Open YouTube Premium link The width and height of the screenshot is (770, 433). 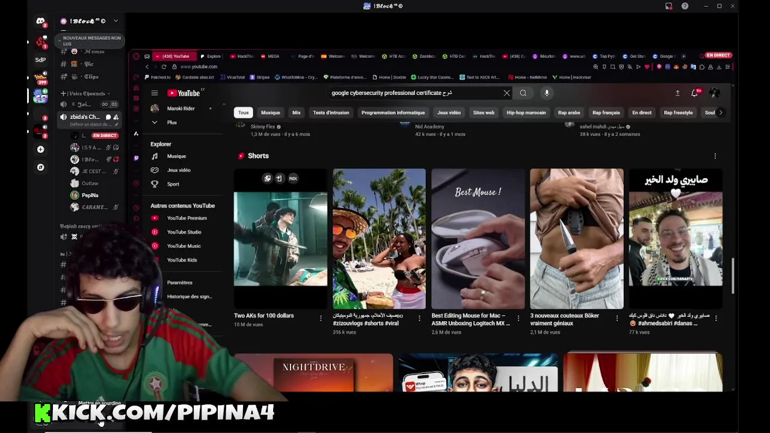pos(186,218)
